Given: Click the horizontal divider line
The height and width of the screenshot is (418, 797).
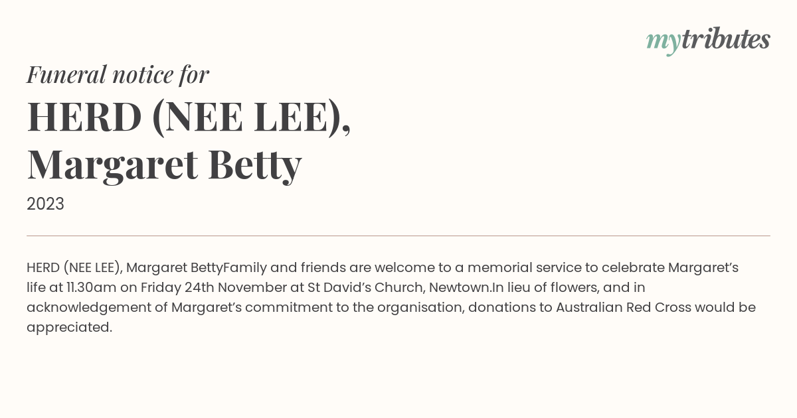Looking at the screenshot, I should pyautogui.click(x=398, y=236).
